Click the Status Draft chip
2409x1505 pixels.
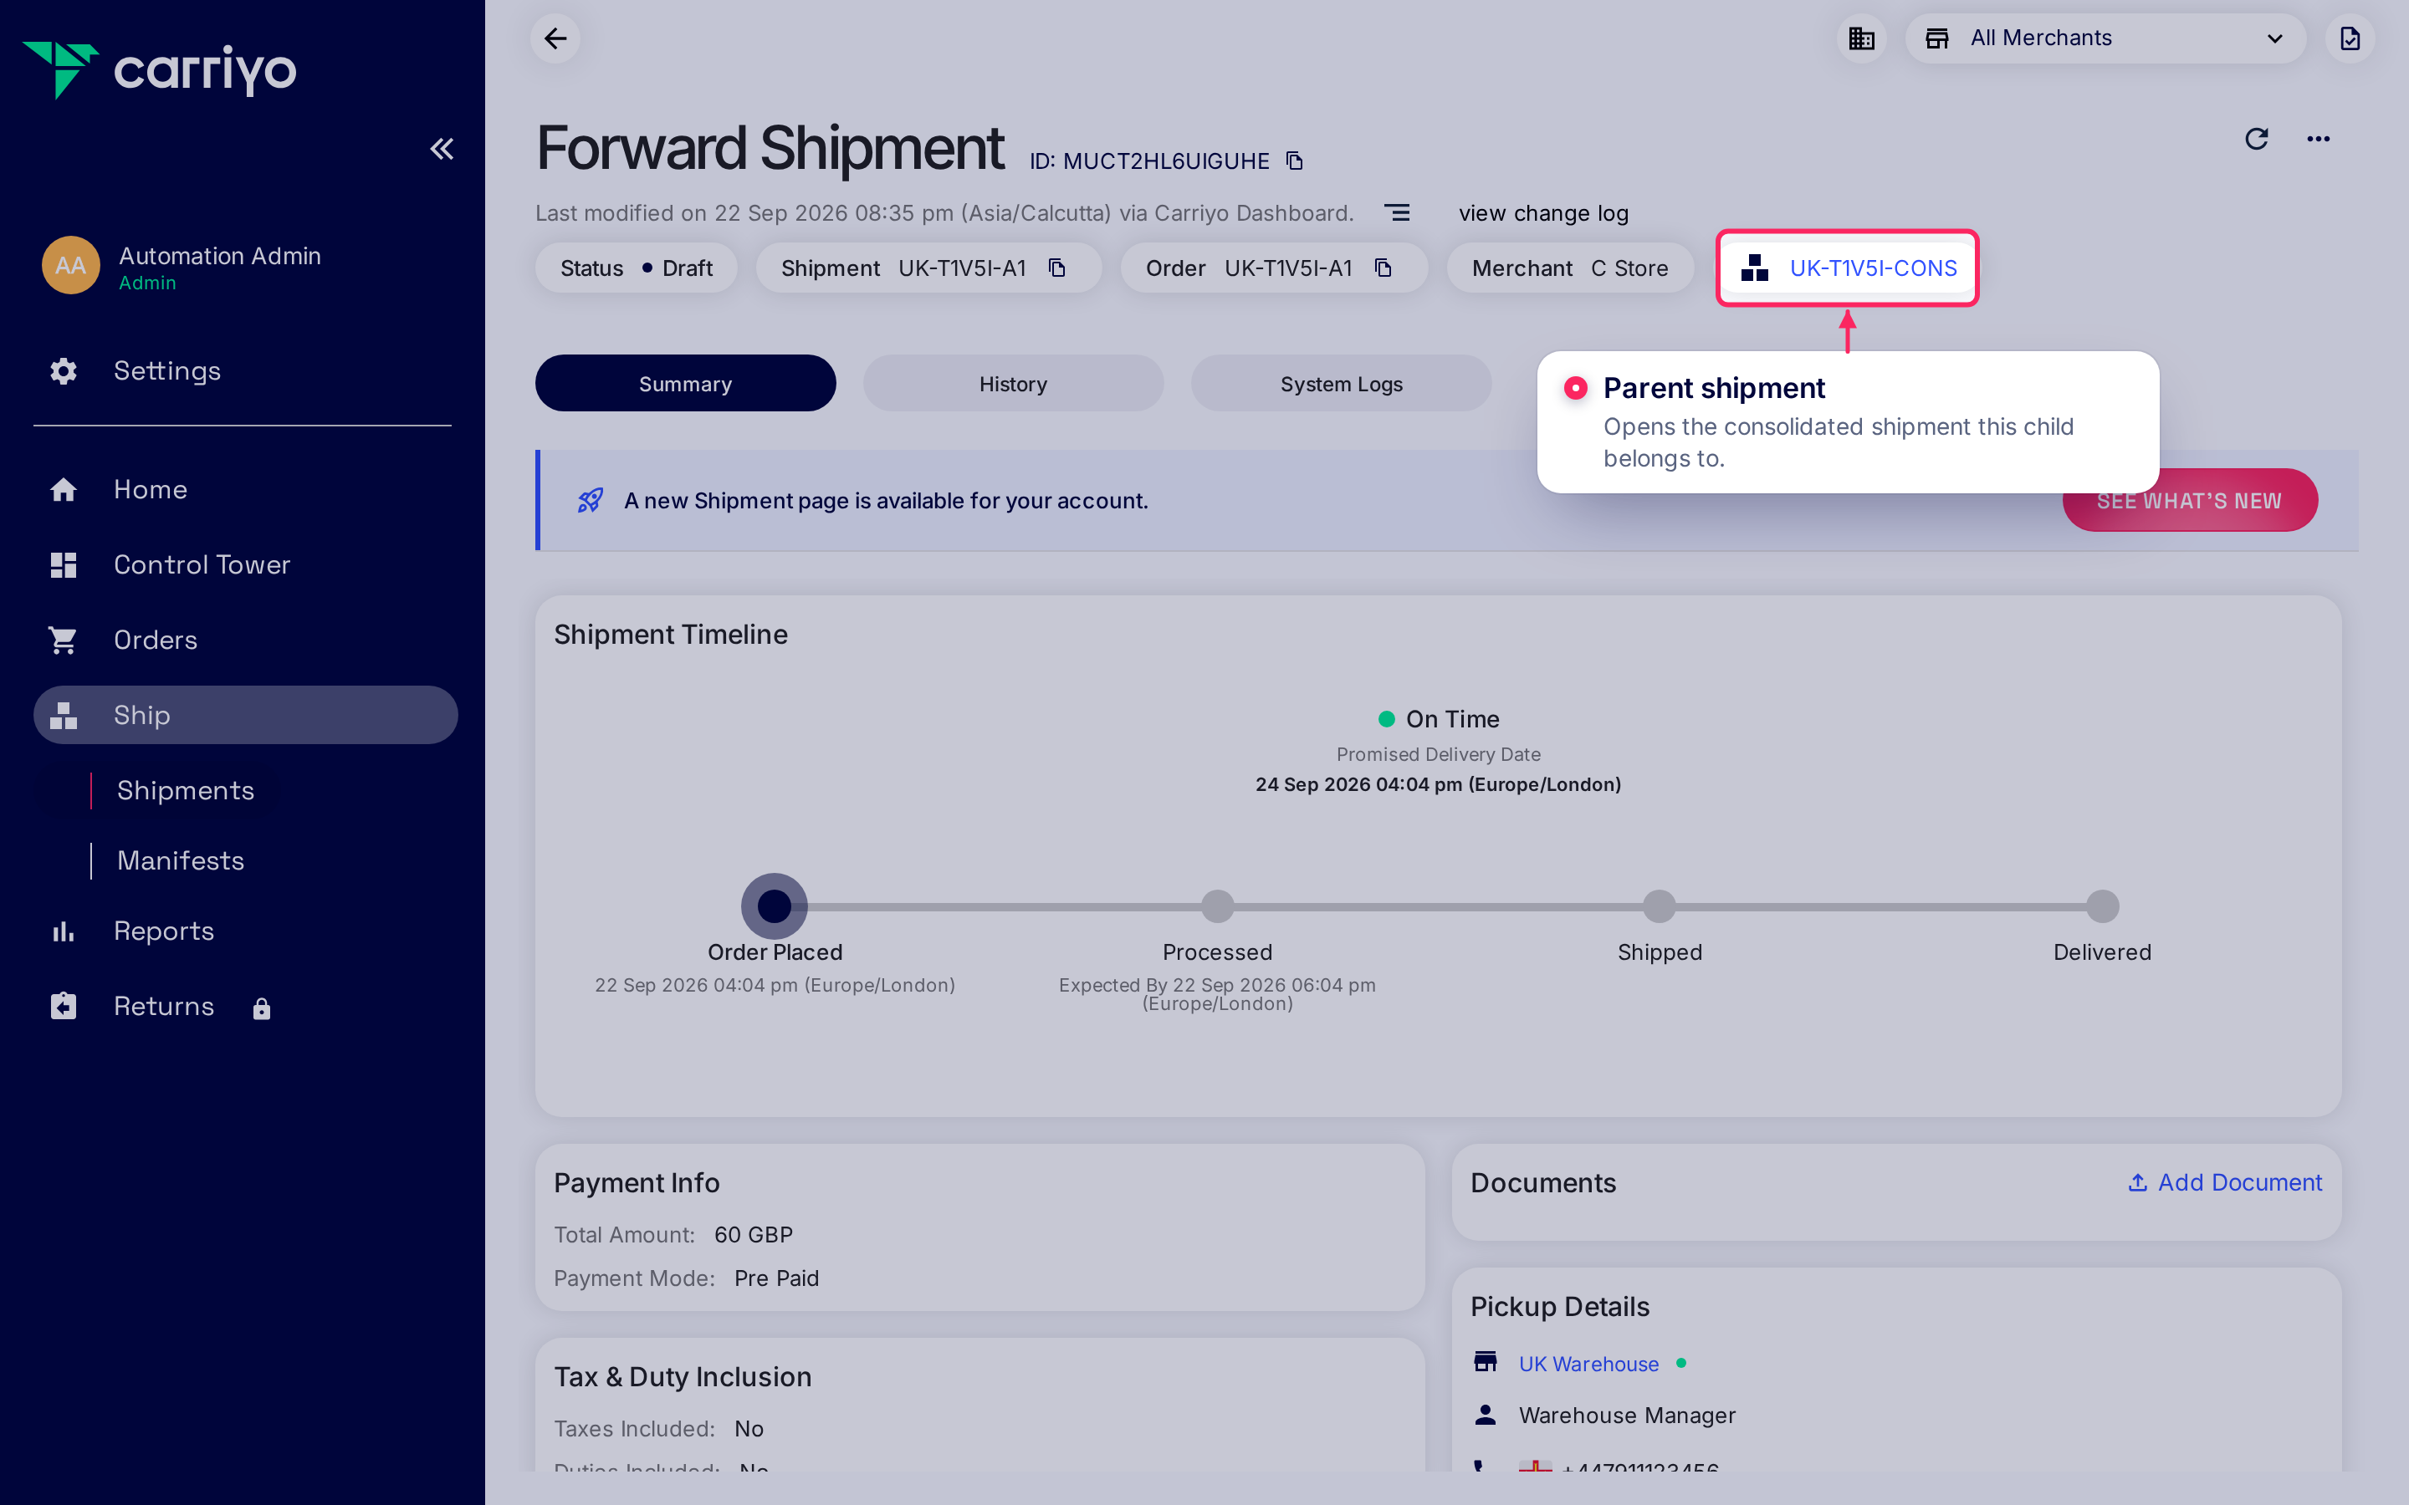tap(636, 268)
